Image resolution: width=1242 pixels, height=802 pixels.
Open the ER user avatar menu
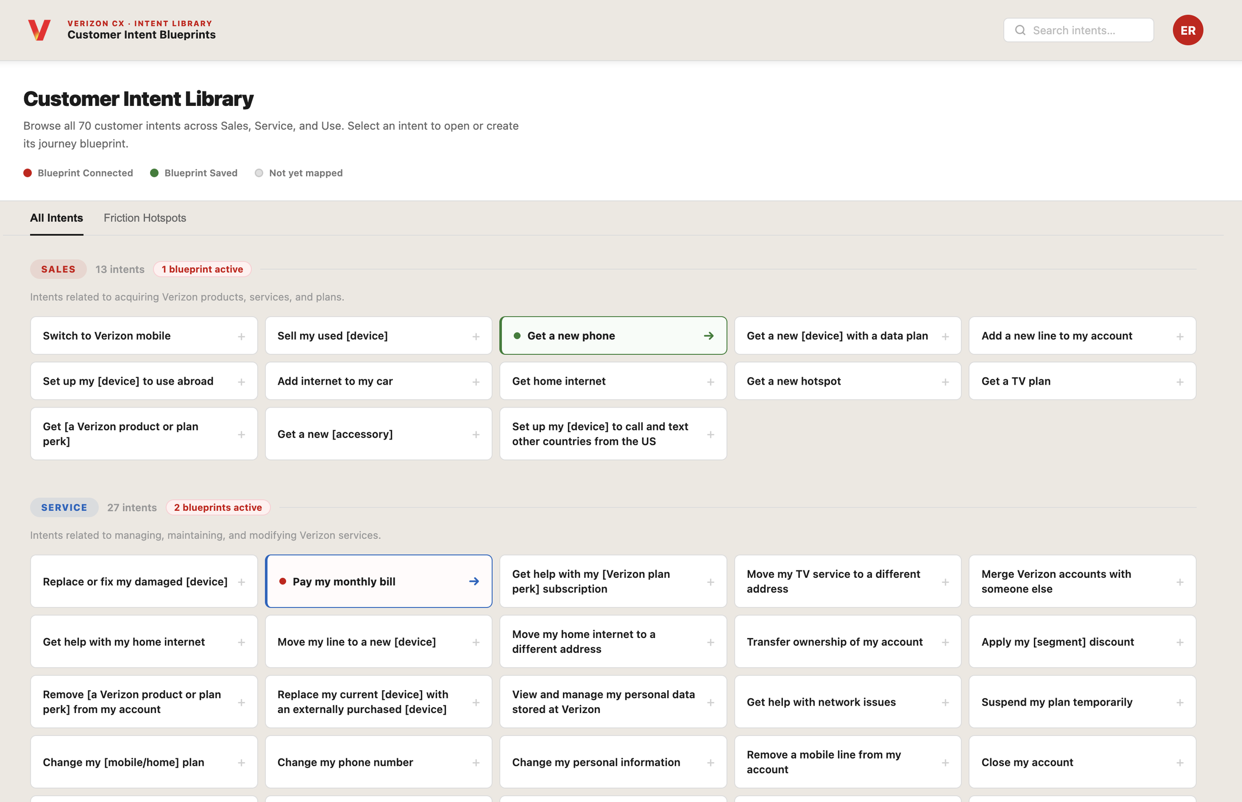coord(1187,30)
